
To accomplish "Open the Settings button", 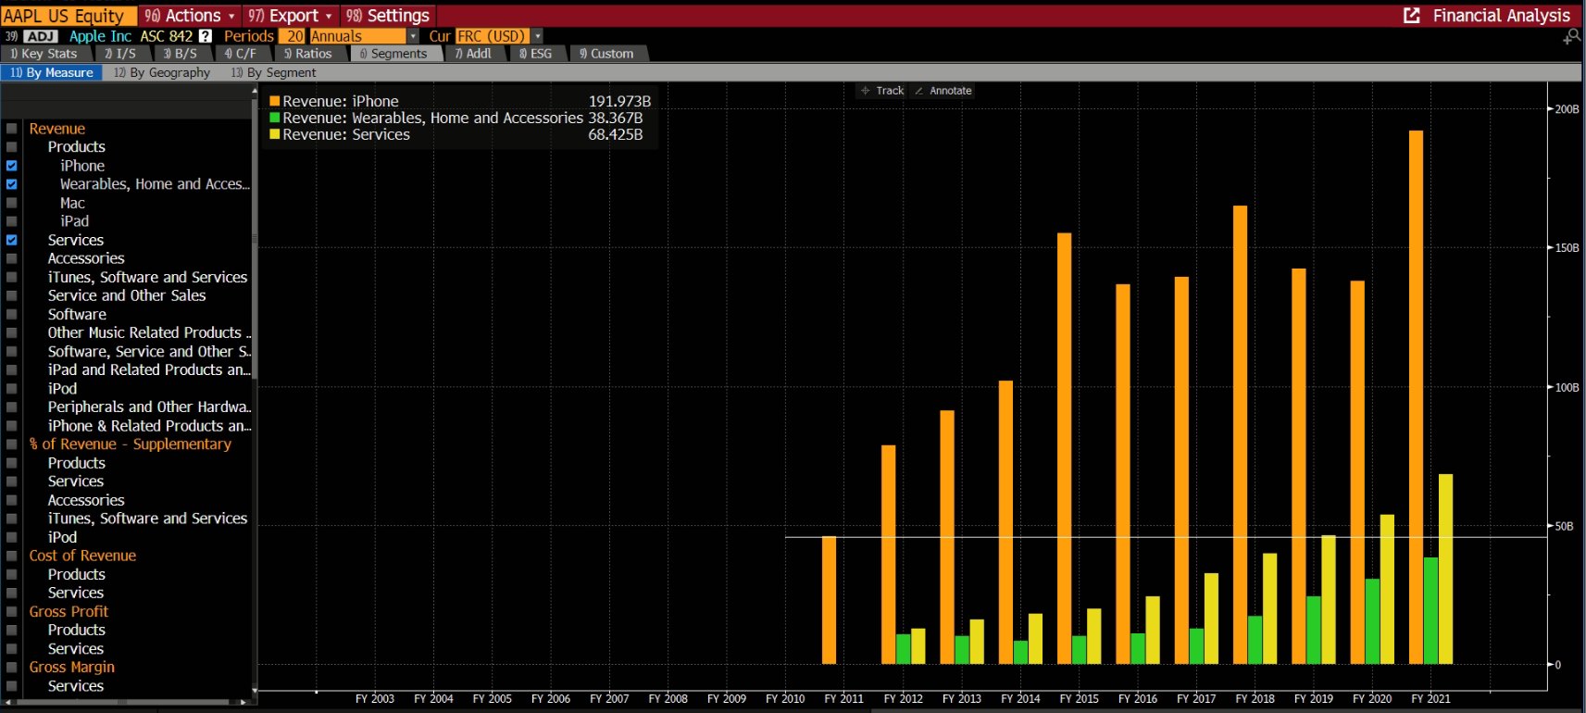I will (389, 16).
